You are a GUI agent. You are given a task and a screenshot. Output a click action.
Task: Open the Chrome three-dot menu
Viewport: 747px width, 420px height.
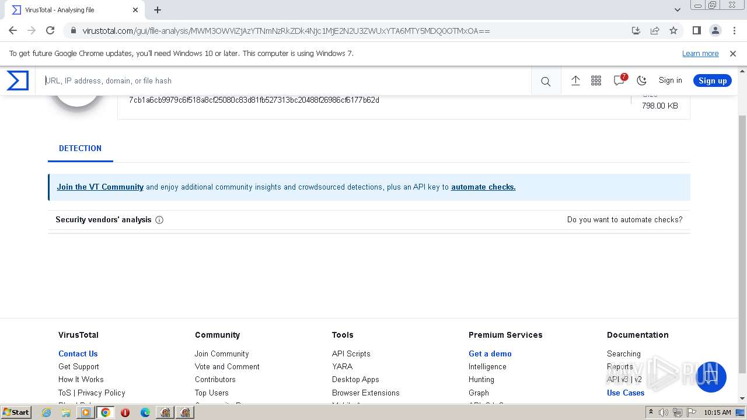[734, 30]
